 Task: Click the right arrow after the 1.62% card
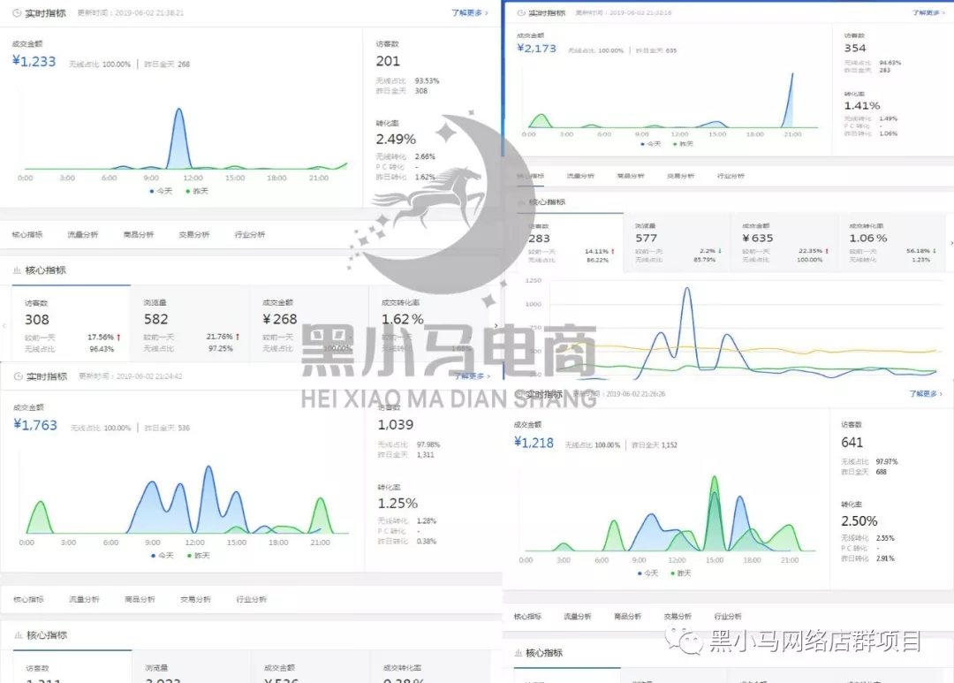pos(496,326)
